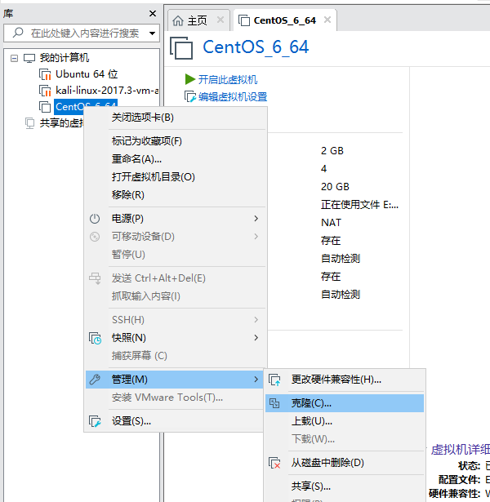Click the home icon on the 主页 tab
Screen dimensions: 490x502
(x=178, y=20)
